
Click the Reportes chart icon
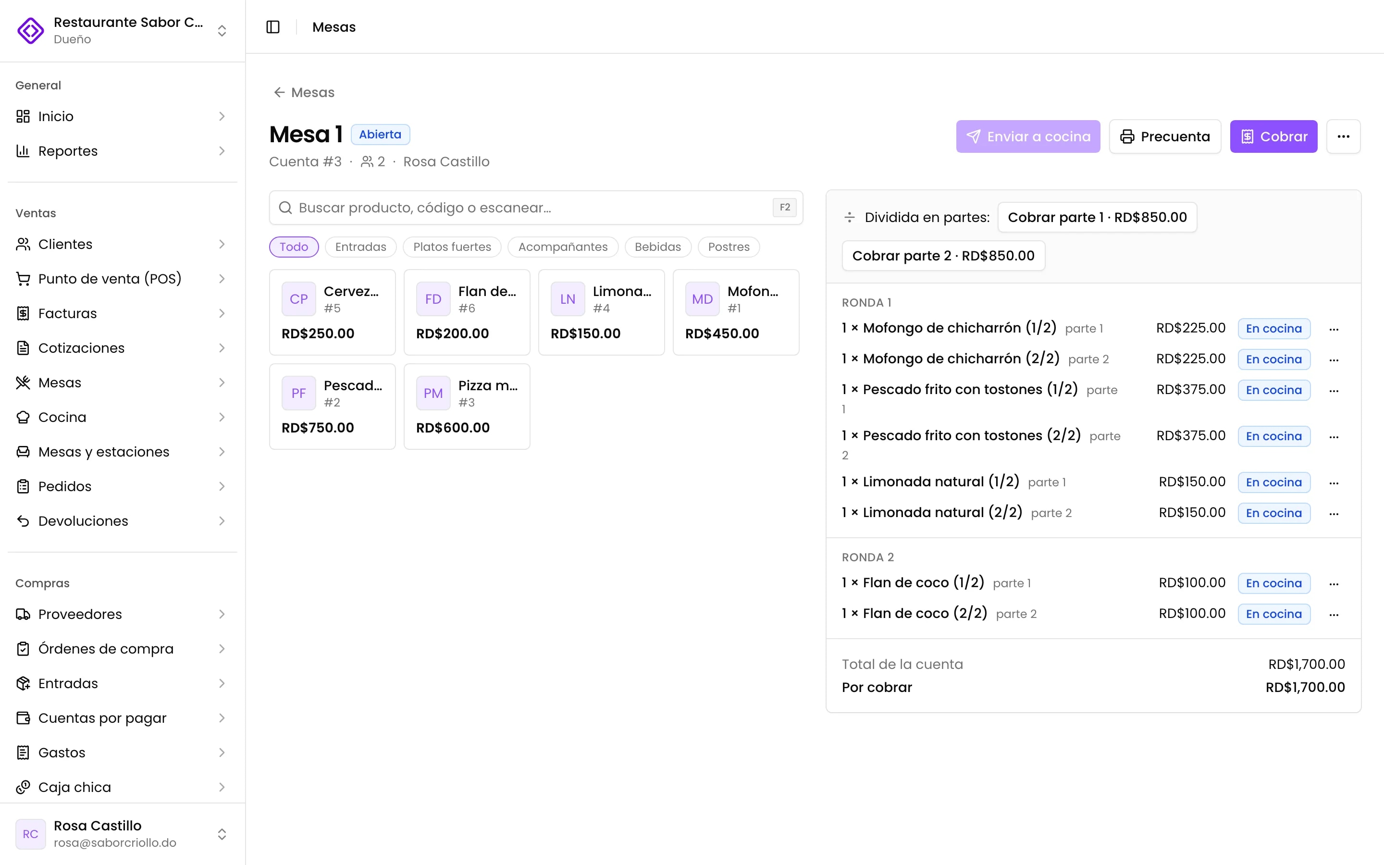(23, 151)
